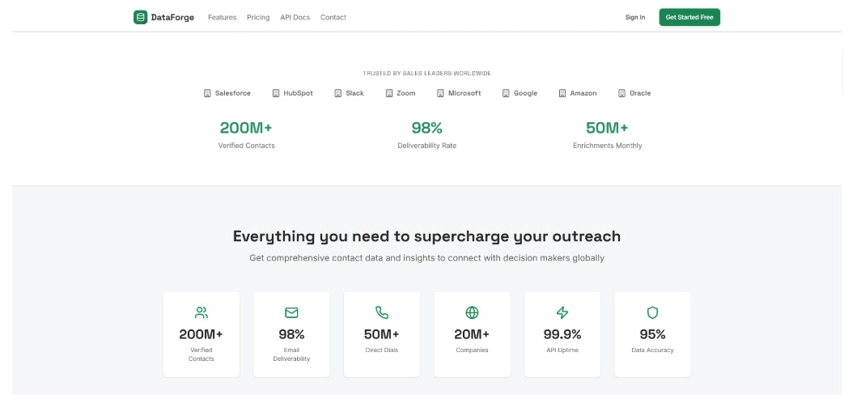The height and width of the screenshot is (416, 861).
Task: Click the green 50M+ statistic
Action: click(607, 128)
